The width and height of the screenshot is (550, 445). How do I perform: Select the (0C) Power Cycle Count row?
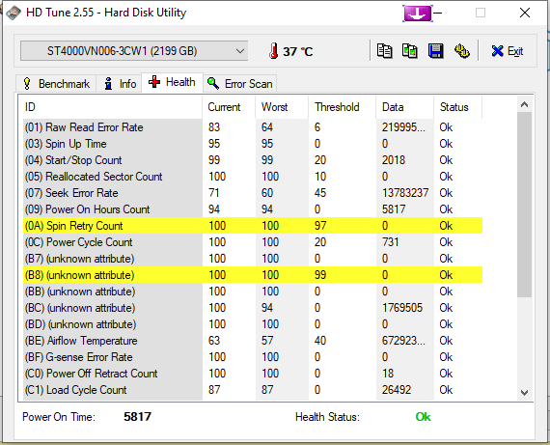click(253, 242)
